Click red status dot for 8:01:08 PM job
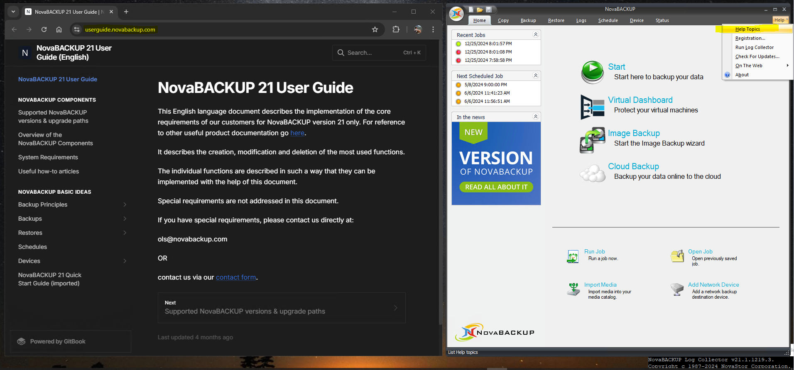The height and width of the screenshot is (370, 794). [458, 52]
